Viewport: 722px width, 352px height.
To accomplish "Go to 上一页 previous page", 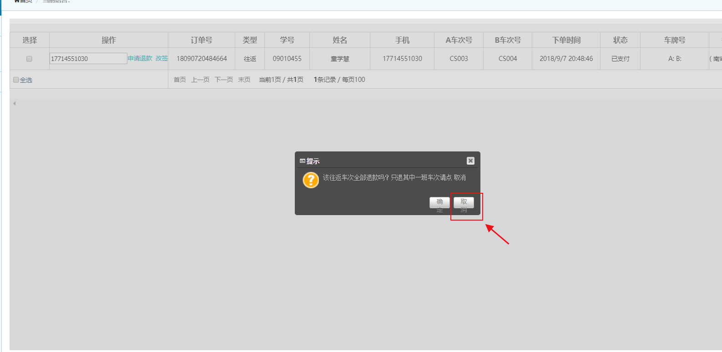I will tap(200, 80).
